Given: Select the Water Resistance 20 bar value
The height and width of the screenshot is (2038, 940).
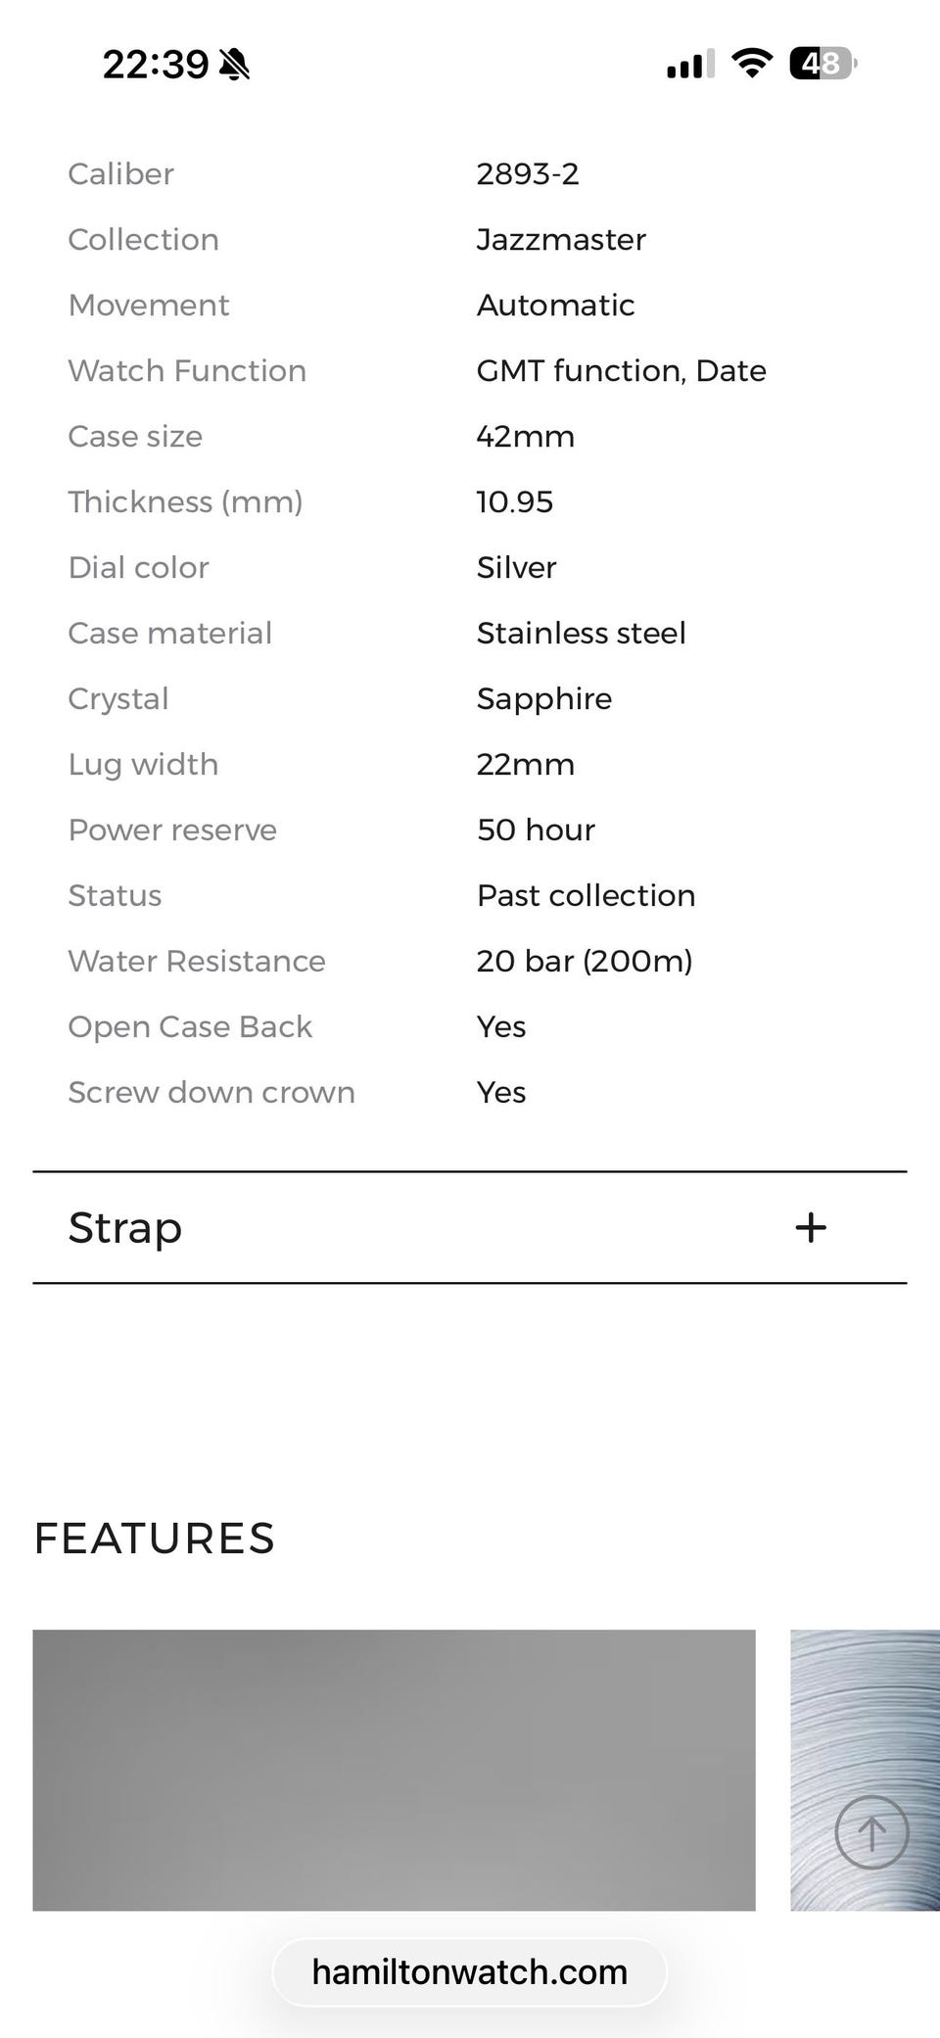Looking at the screenshot, I should tap(585, 961).
